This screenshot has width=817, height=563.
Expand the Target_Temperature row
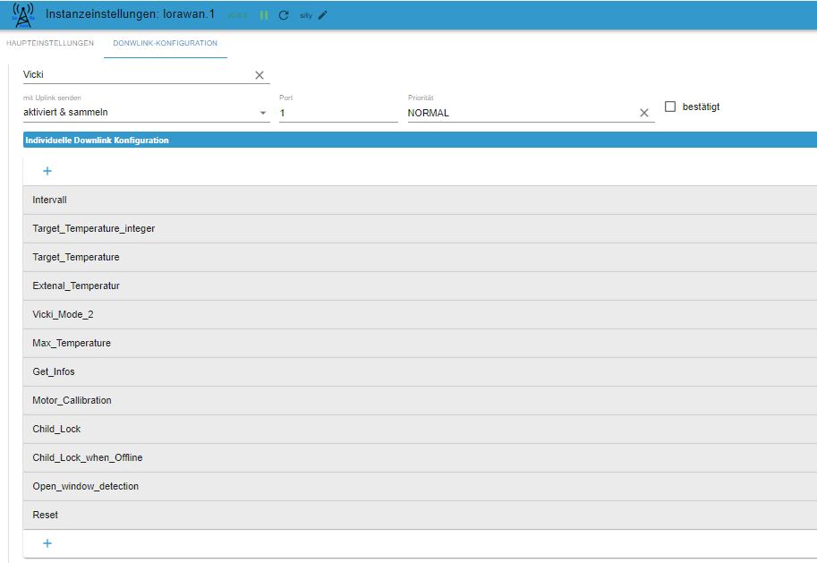[420, 257]
